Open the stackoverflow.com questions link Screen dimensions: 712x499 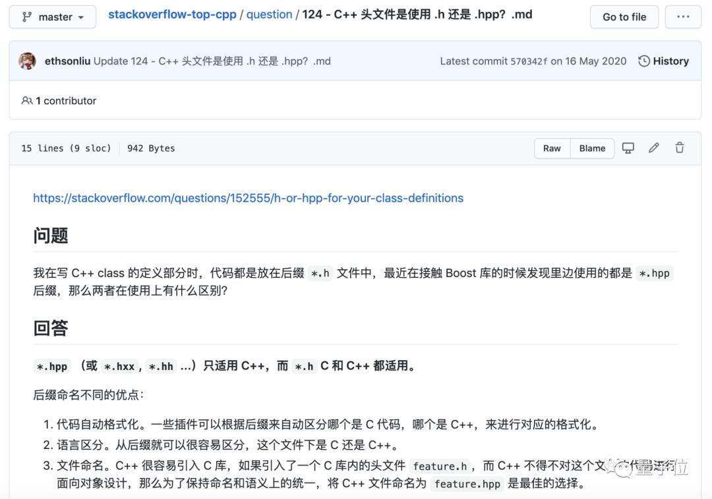pyautogui.click(x=248, y=197)
